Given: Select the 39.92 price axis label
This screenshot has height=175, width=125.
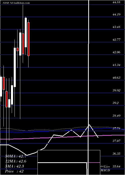Looking at the screenshot, I should pyautogui.click(x=116, y=90).
